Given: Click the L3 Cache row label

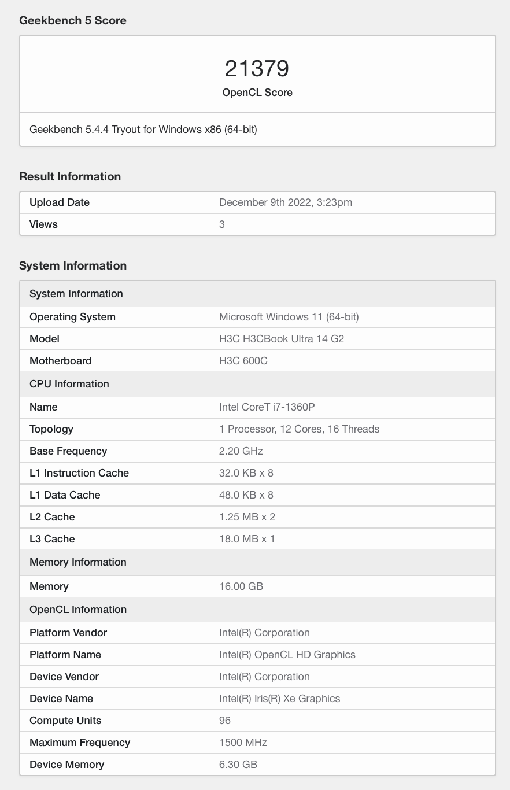Looking at the screenshot, I should pyautogui.click(x=52, y=539).
